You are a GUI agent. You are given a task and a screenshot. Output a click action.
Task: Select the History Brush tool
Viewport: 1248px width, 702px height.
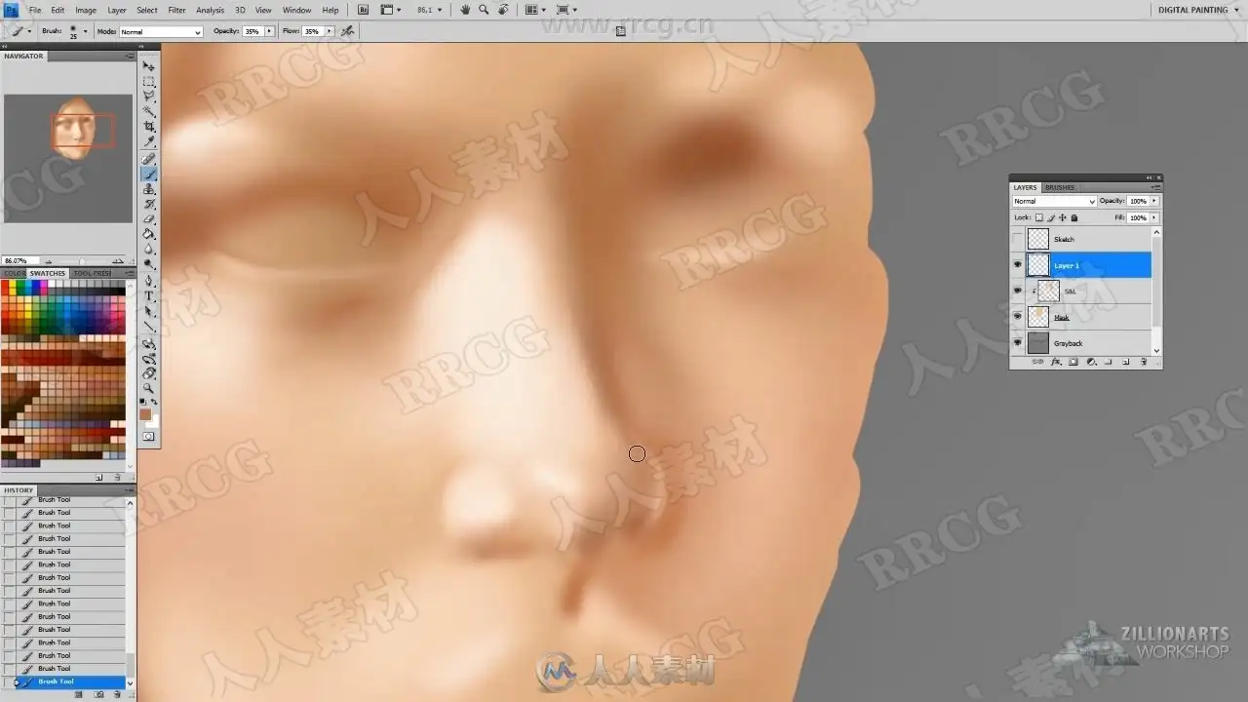[x=149, y=204]
